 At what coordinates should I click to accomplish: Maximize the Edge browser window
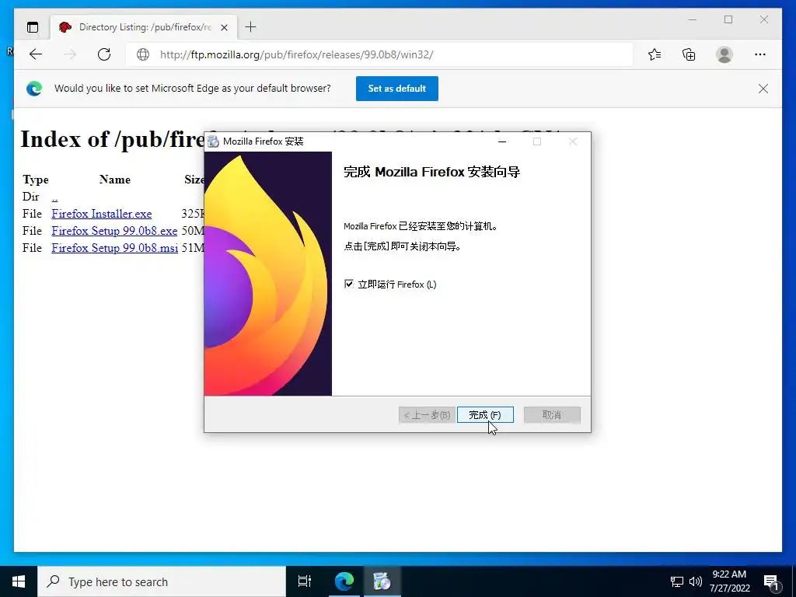(728, 19)
